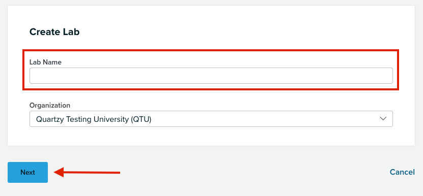Focus the empty Lab Name input box
This screenshot has height=196, width=423.
point(211,76)
